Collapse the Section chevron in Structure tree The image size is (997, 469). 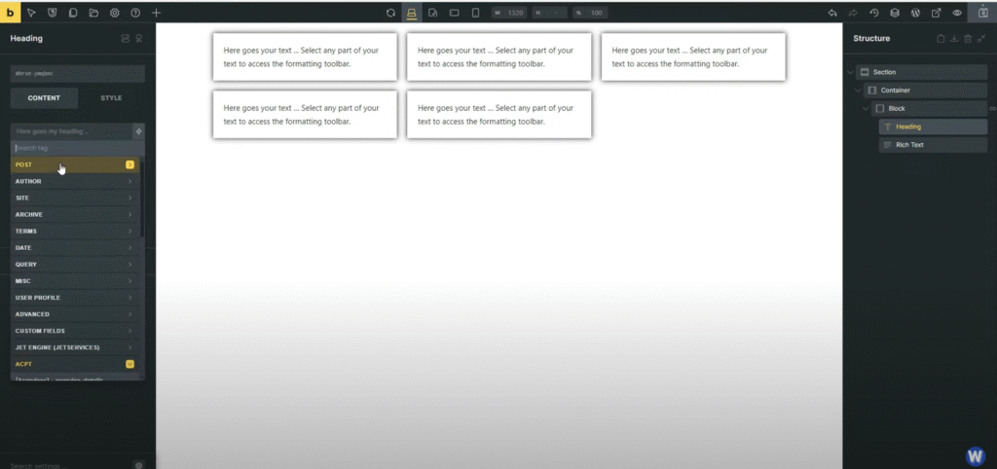point(851,72)
